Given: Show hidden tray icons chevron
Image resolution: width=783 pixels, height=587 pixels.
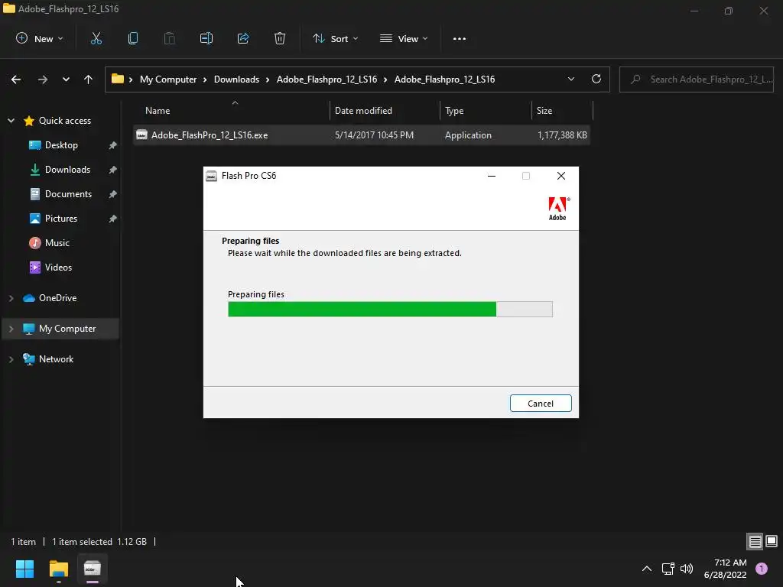Looking at the screenshot, I should click(647, 569).
